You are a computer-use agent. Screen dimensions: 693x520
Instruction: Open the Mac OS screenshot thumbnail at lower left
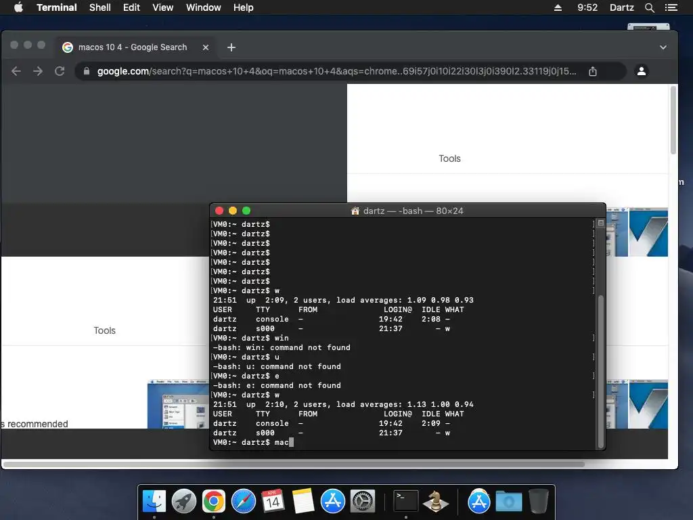click(x=178, y=404)
